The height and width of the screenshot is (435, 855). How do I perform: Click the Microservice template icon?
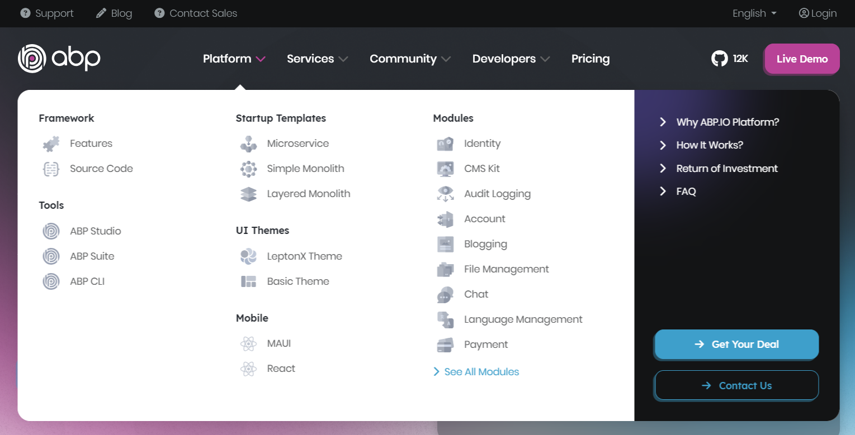(248, 144)
